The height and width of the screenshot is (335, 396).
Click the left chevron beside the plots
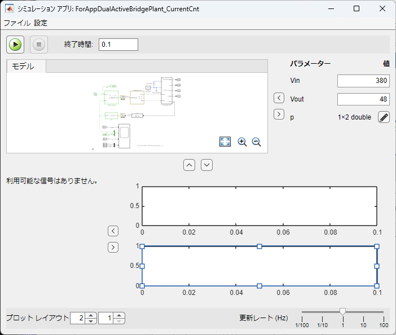pos(113,231)
